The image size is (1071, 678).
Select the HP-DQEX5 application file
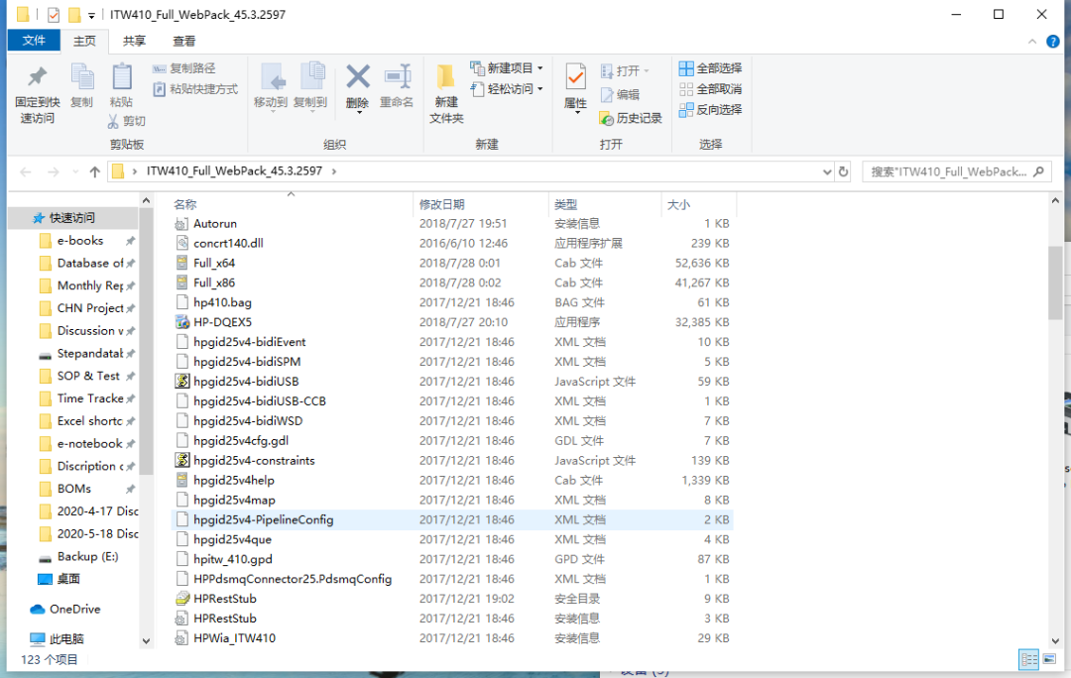(x=451, y=322)
